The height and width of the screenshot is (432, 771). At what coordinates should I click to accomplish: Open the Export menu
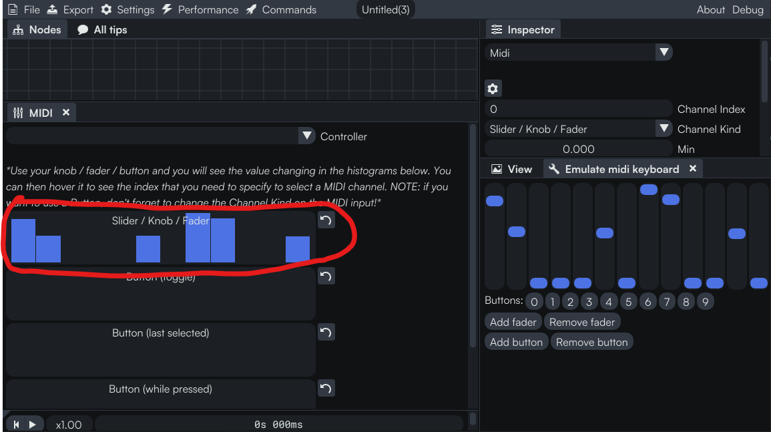[71, 9]
